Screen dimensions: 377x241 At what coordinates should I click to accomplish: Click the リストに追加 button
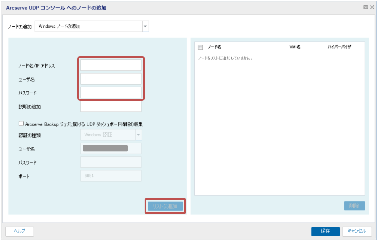click(165, 206)
